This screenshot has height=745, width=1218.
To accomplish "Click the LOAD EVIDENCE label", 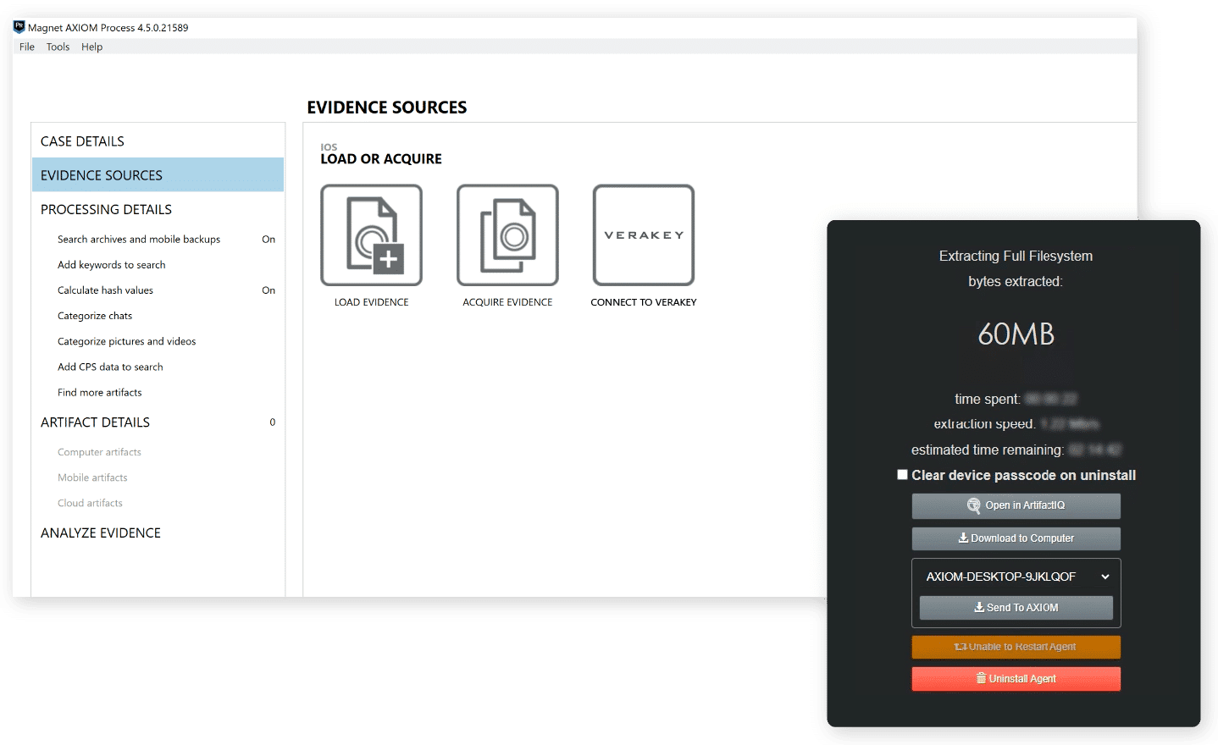I will pos(371,302).
